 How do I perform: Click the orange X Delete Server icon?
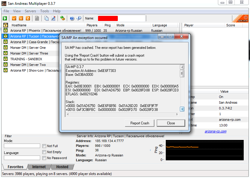(x=21, y=18)
